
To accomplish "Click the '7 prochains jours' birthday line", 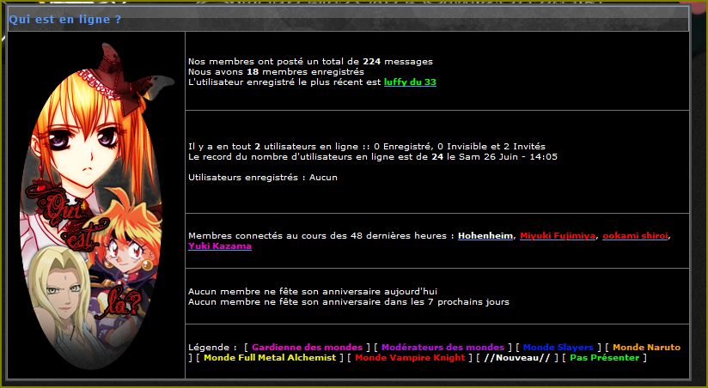I will click(349, 302).
